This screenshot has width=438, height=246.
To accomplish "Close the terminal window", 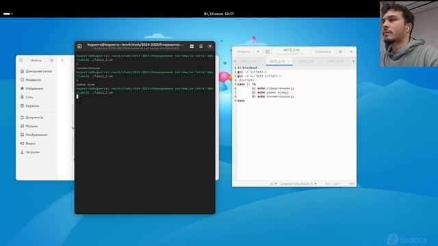I will [x=210, y=46].
